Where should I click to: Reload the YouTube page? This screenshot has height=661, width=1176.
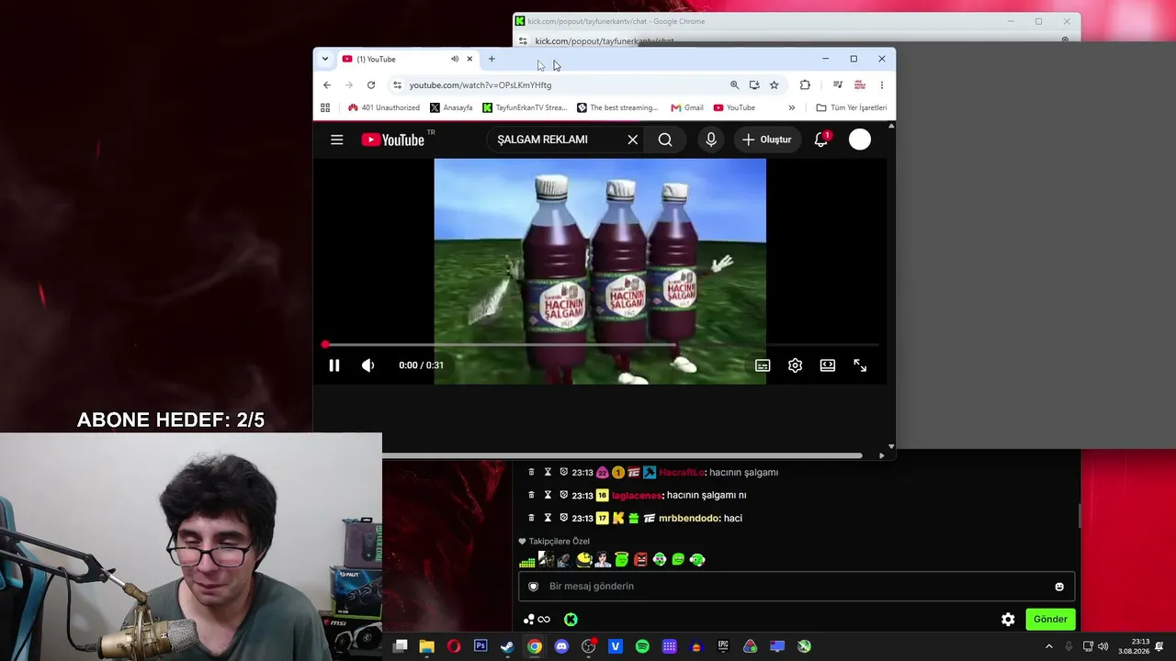point(371,85)
